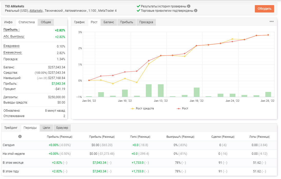281x179 pixels.
Task: Open the Баланс chart tab
Action: click(109, 22)
